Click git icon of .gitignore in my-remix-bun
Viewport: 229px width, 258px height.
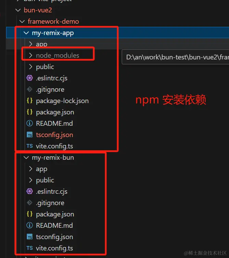click(x=30, y=203)
